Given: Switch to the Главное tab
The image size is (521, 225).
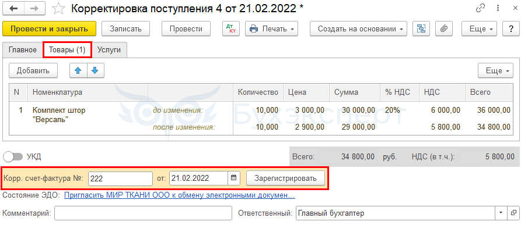Looking at the screenshot, I should click(x=23, y=50).
